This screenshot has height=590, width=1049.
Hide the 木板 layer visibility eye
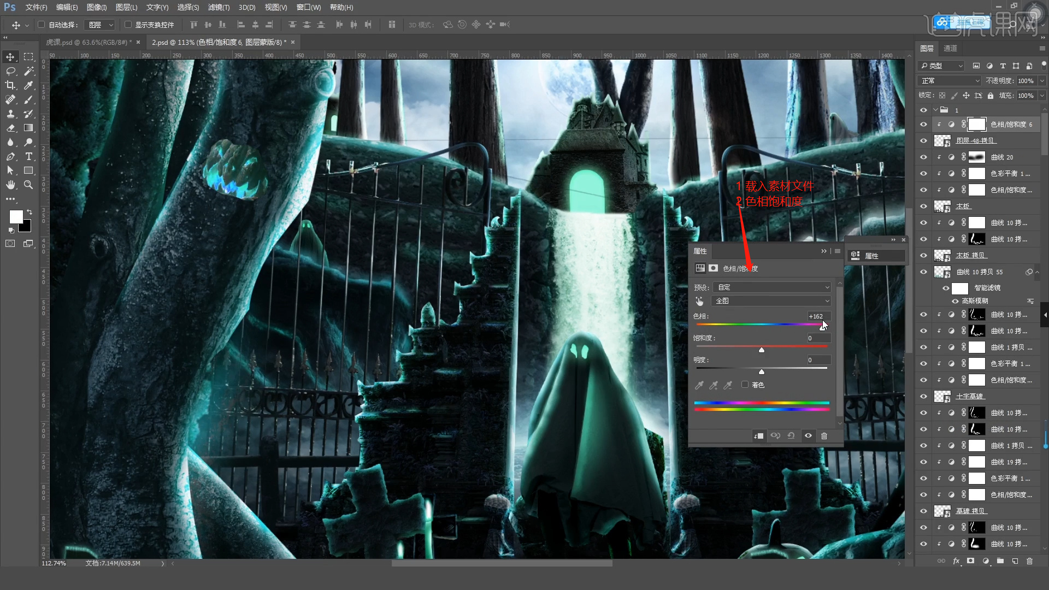[923, 206]
